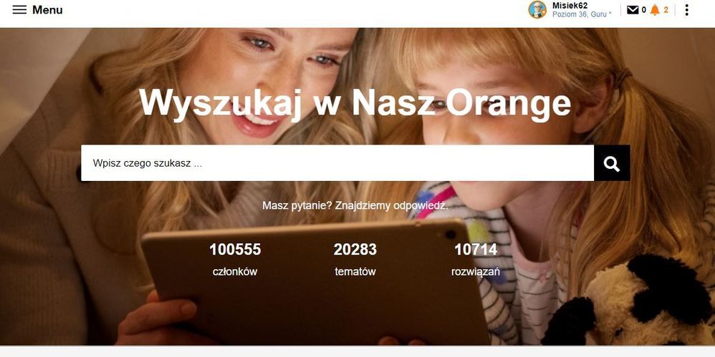Click the 'rozwiązań' label
Viewport: 715px width, 357px height.
pyautogui.click(x=476, y=272)
